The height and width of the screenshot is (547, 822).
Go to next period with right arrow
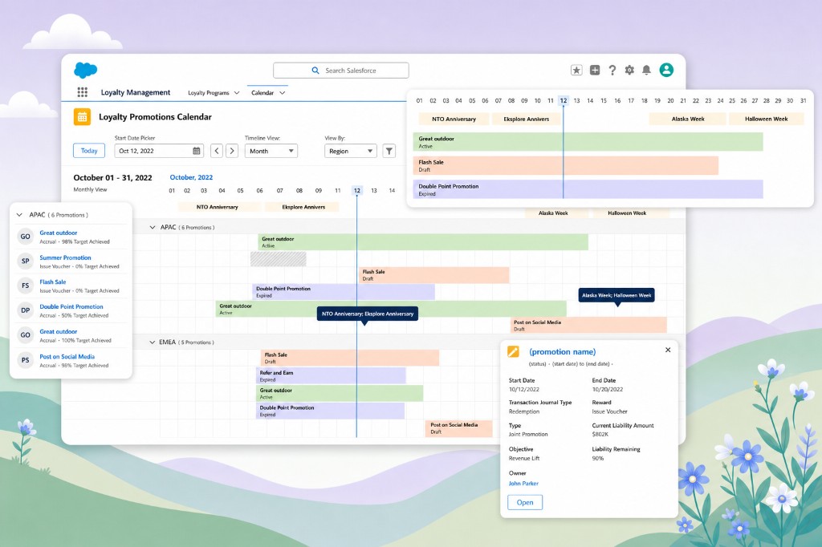pyautogui.click(x=232, y=151)
